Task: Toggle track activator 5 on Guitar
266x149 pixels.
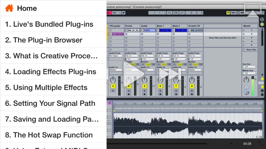Action: (144, 86)
